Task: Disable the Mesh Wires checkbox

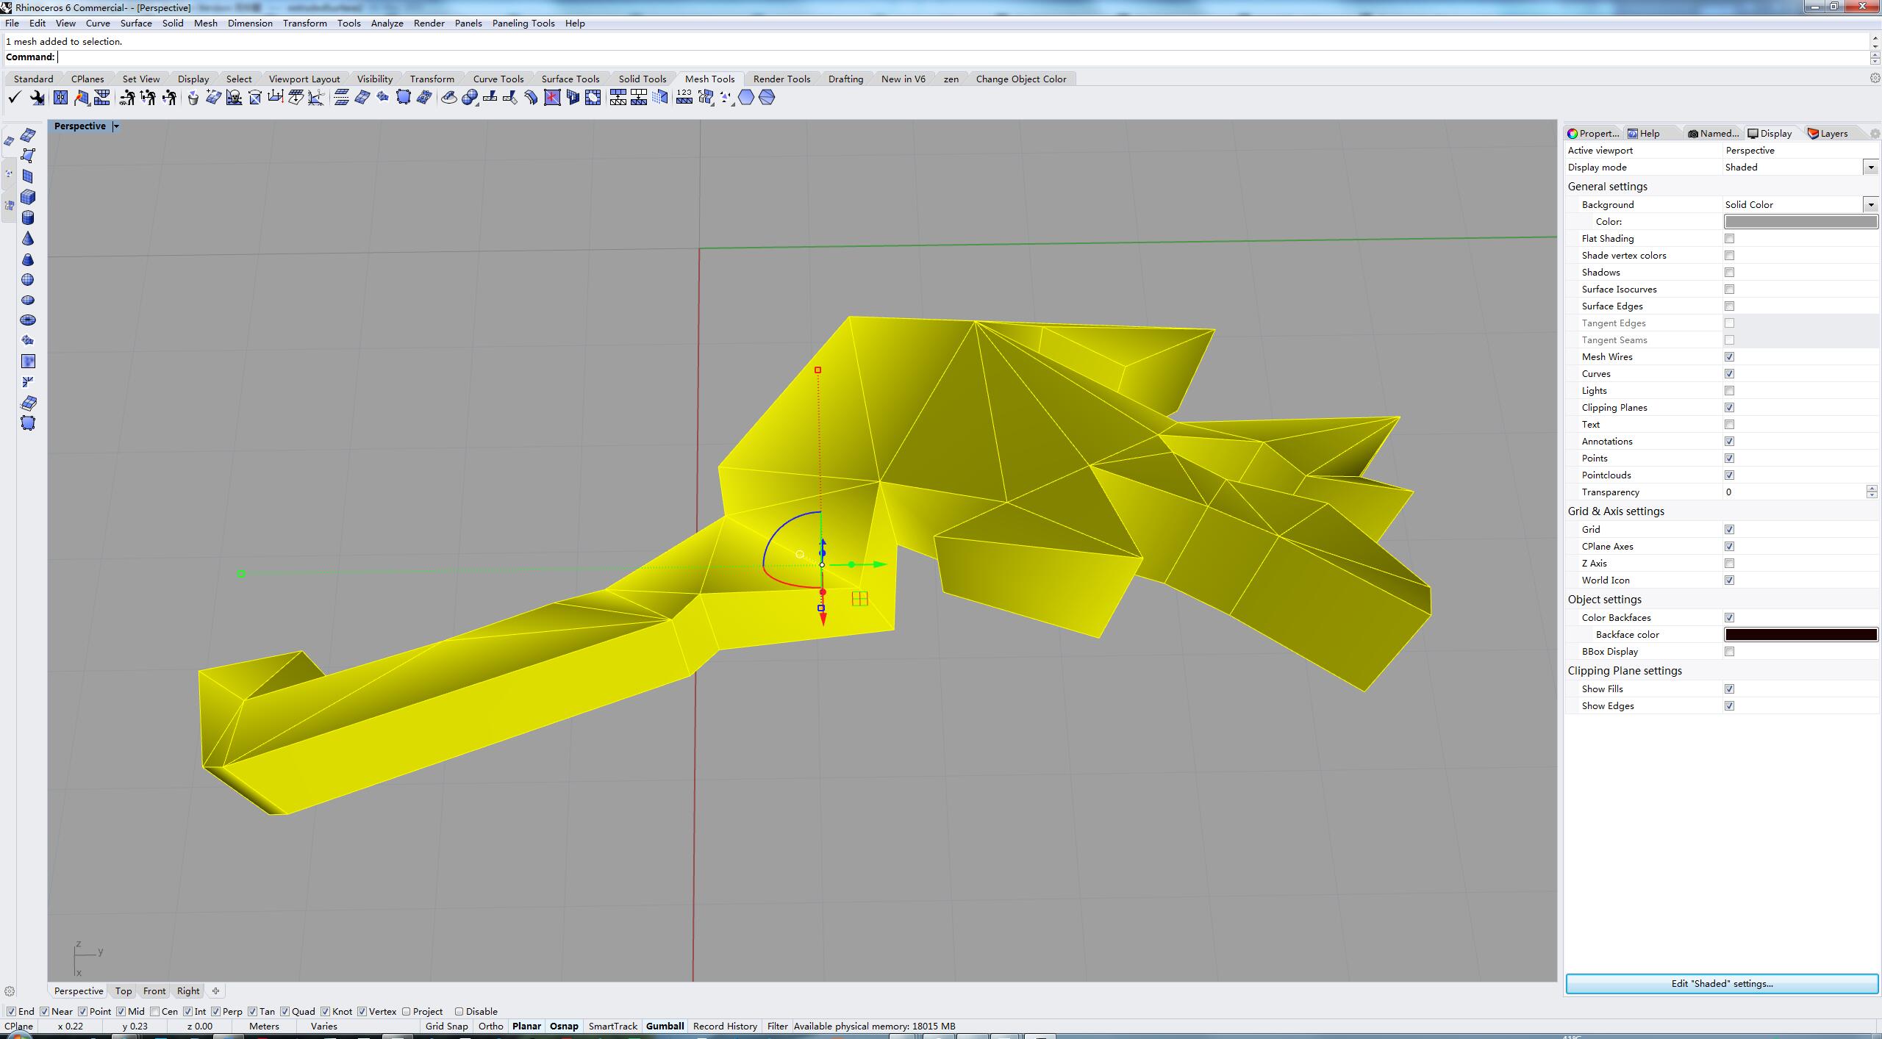Action: click(x=1731, y=356)
